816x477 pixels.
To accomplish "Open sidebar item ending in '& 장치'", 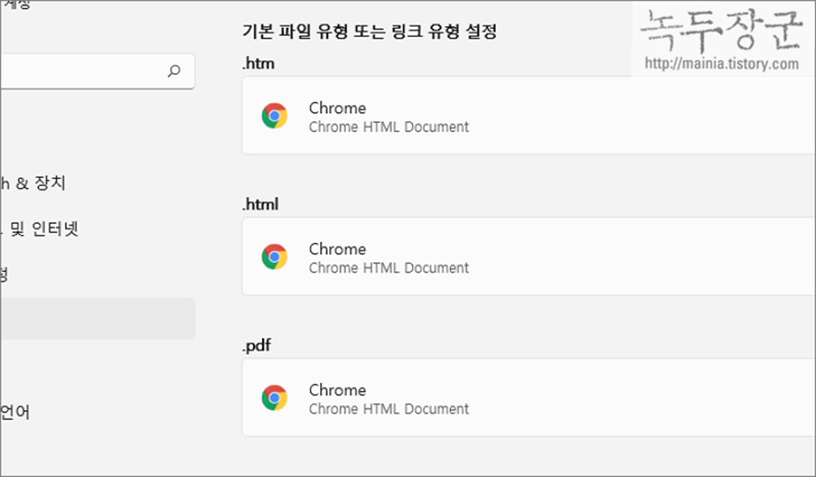I will click(x=33, y=184).
